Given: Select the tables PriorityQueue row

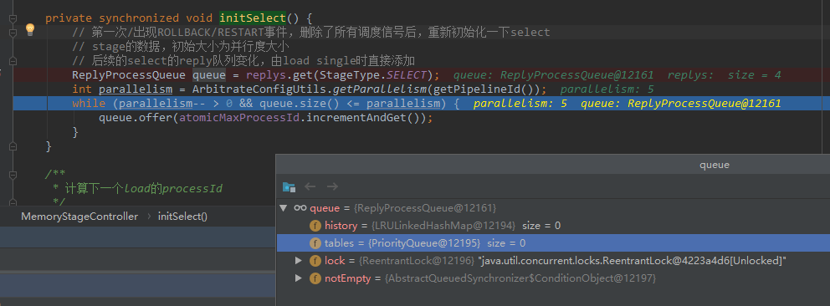Looking at the screenshot, I should click(x=553, y=243).
